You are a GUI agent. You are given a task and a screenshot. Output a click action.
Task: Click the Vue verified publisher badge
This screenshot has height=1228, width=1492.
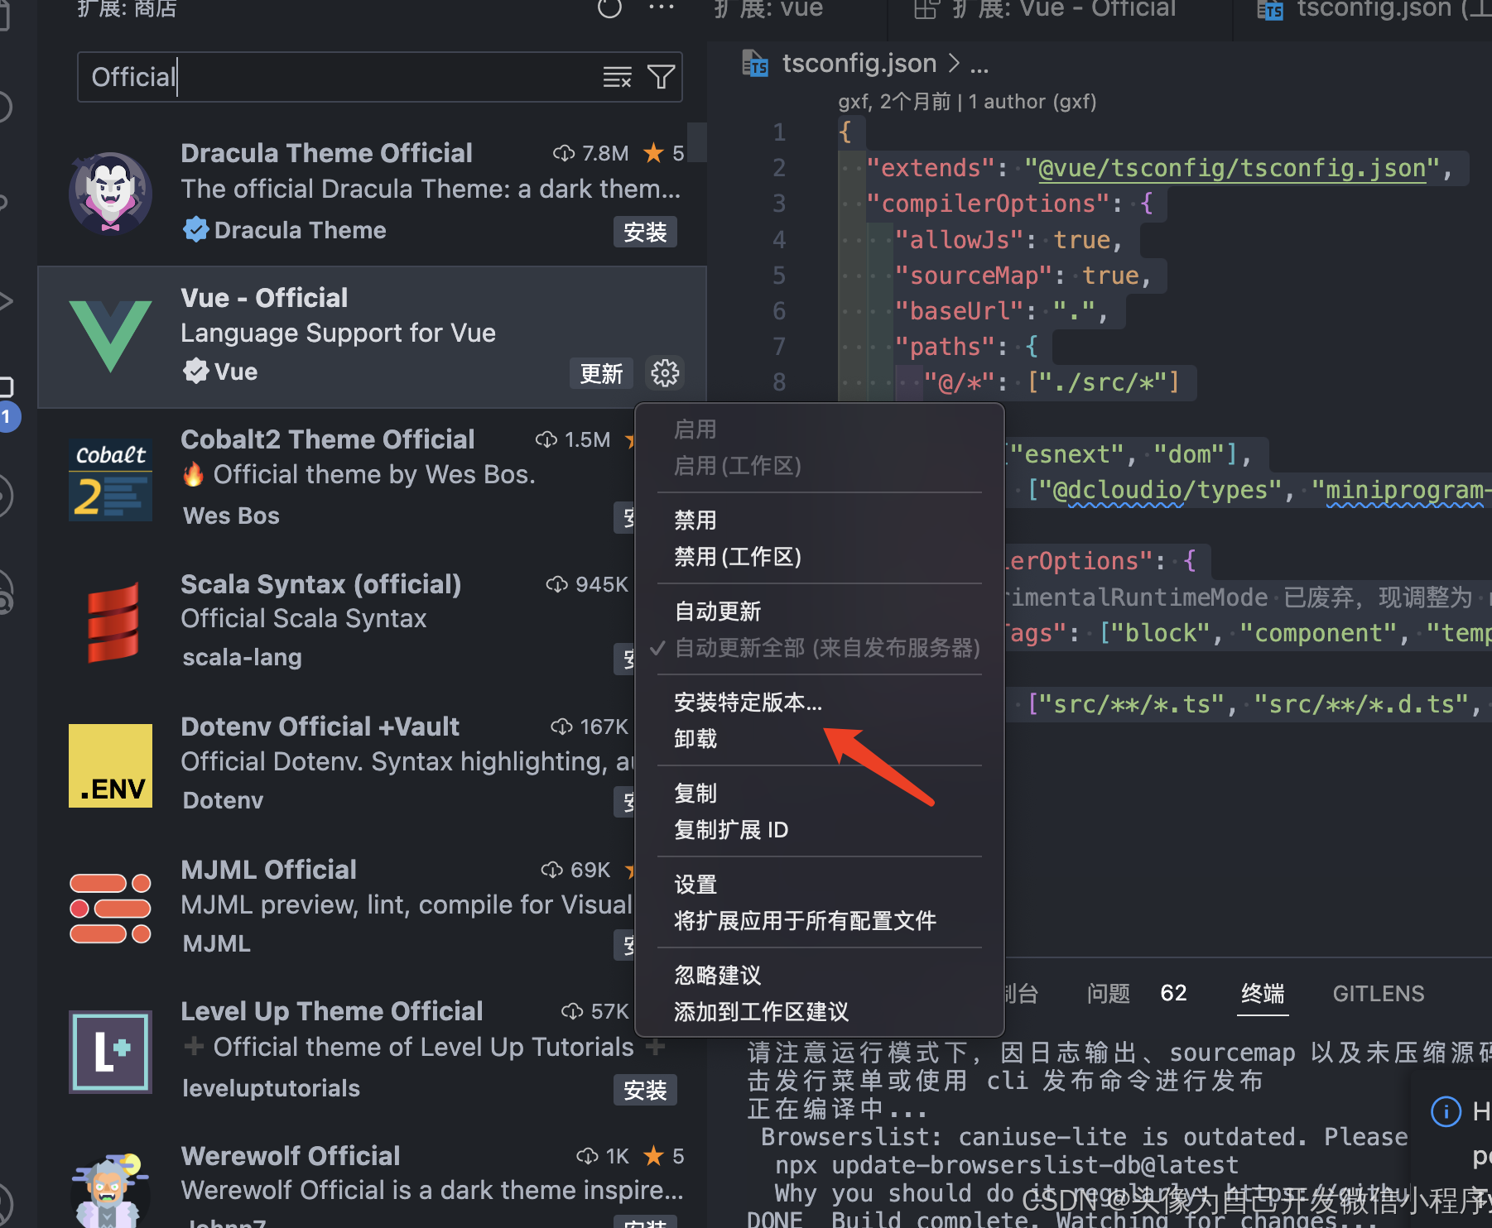click(x=196, y=372)
